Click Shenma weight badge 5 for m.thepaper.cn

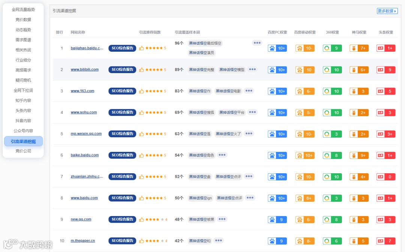(x=359, y=241)
